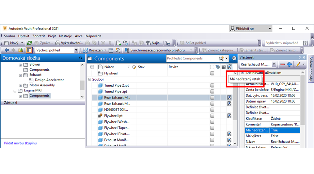The height and width of the screenshot is (174, 314).
Task: Open the Soubor menu
Action: point(10,36)
